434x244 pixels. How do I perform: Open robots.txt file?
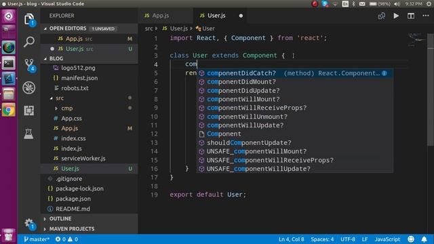pos(89,88)
